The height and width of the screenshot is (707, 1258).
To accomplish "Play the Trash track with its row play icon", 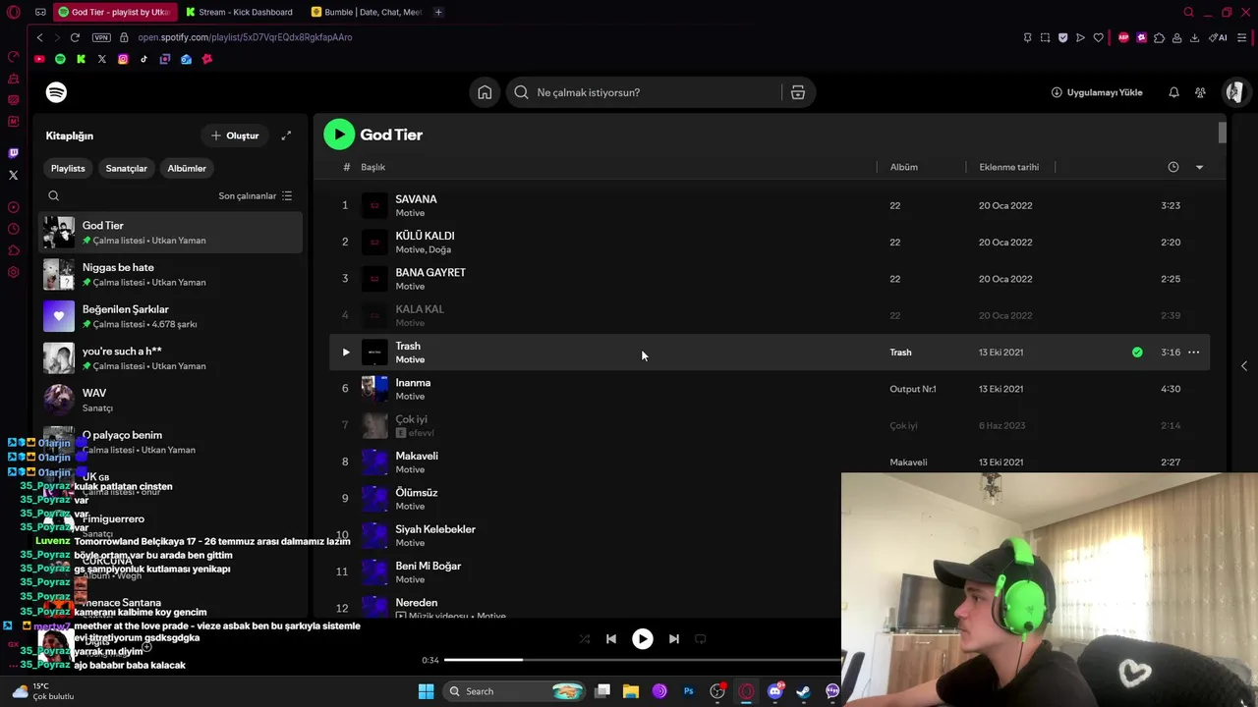I will [345, 353].
